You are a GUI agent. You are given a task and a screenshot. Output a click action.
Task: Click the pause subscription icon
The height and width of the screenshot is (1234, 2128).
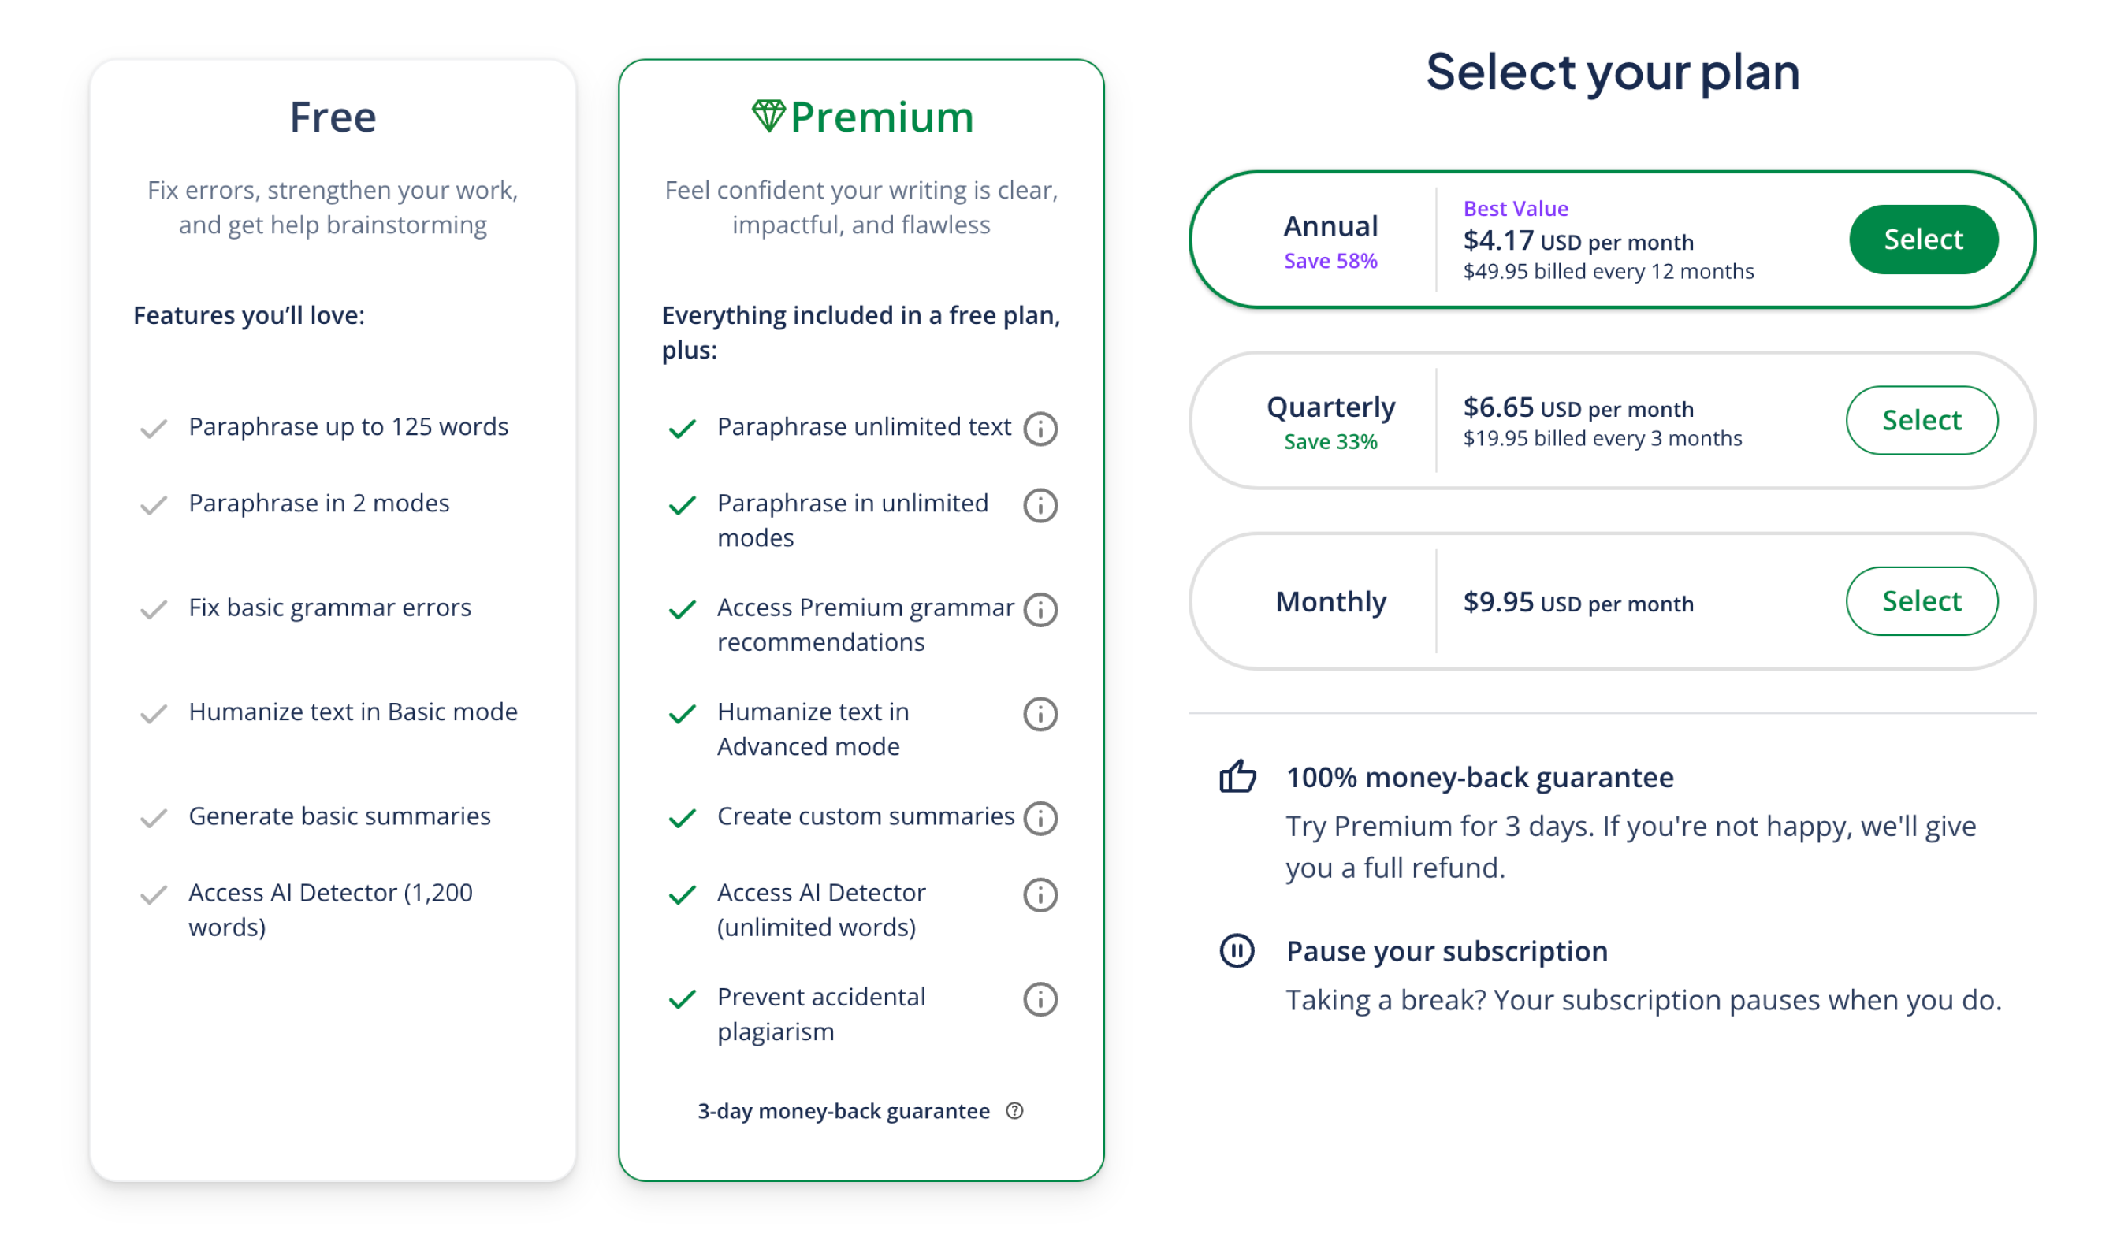point(1237,950)
